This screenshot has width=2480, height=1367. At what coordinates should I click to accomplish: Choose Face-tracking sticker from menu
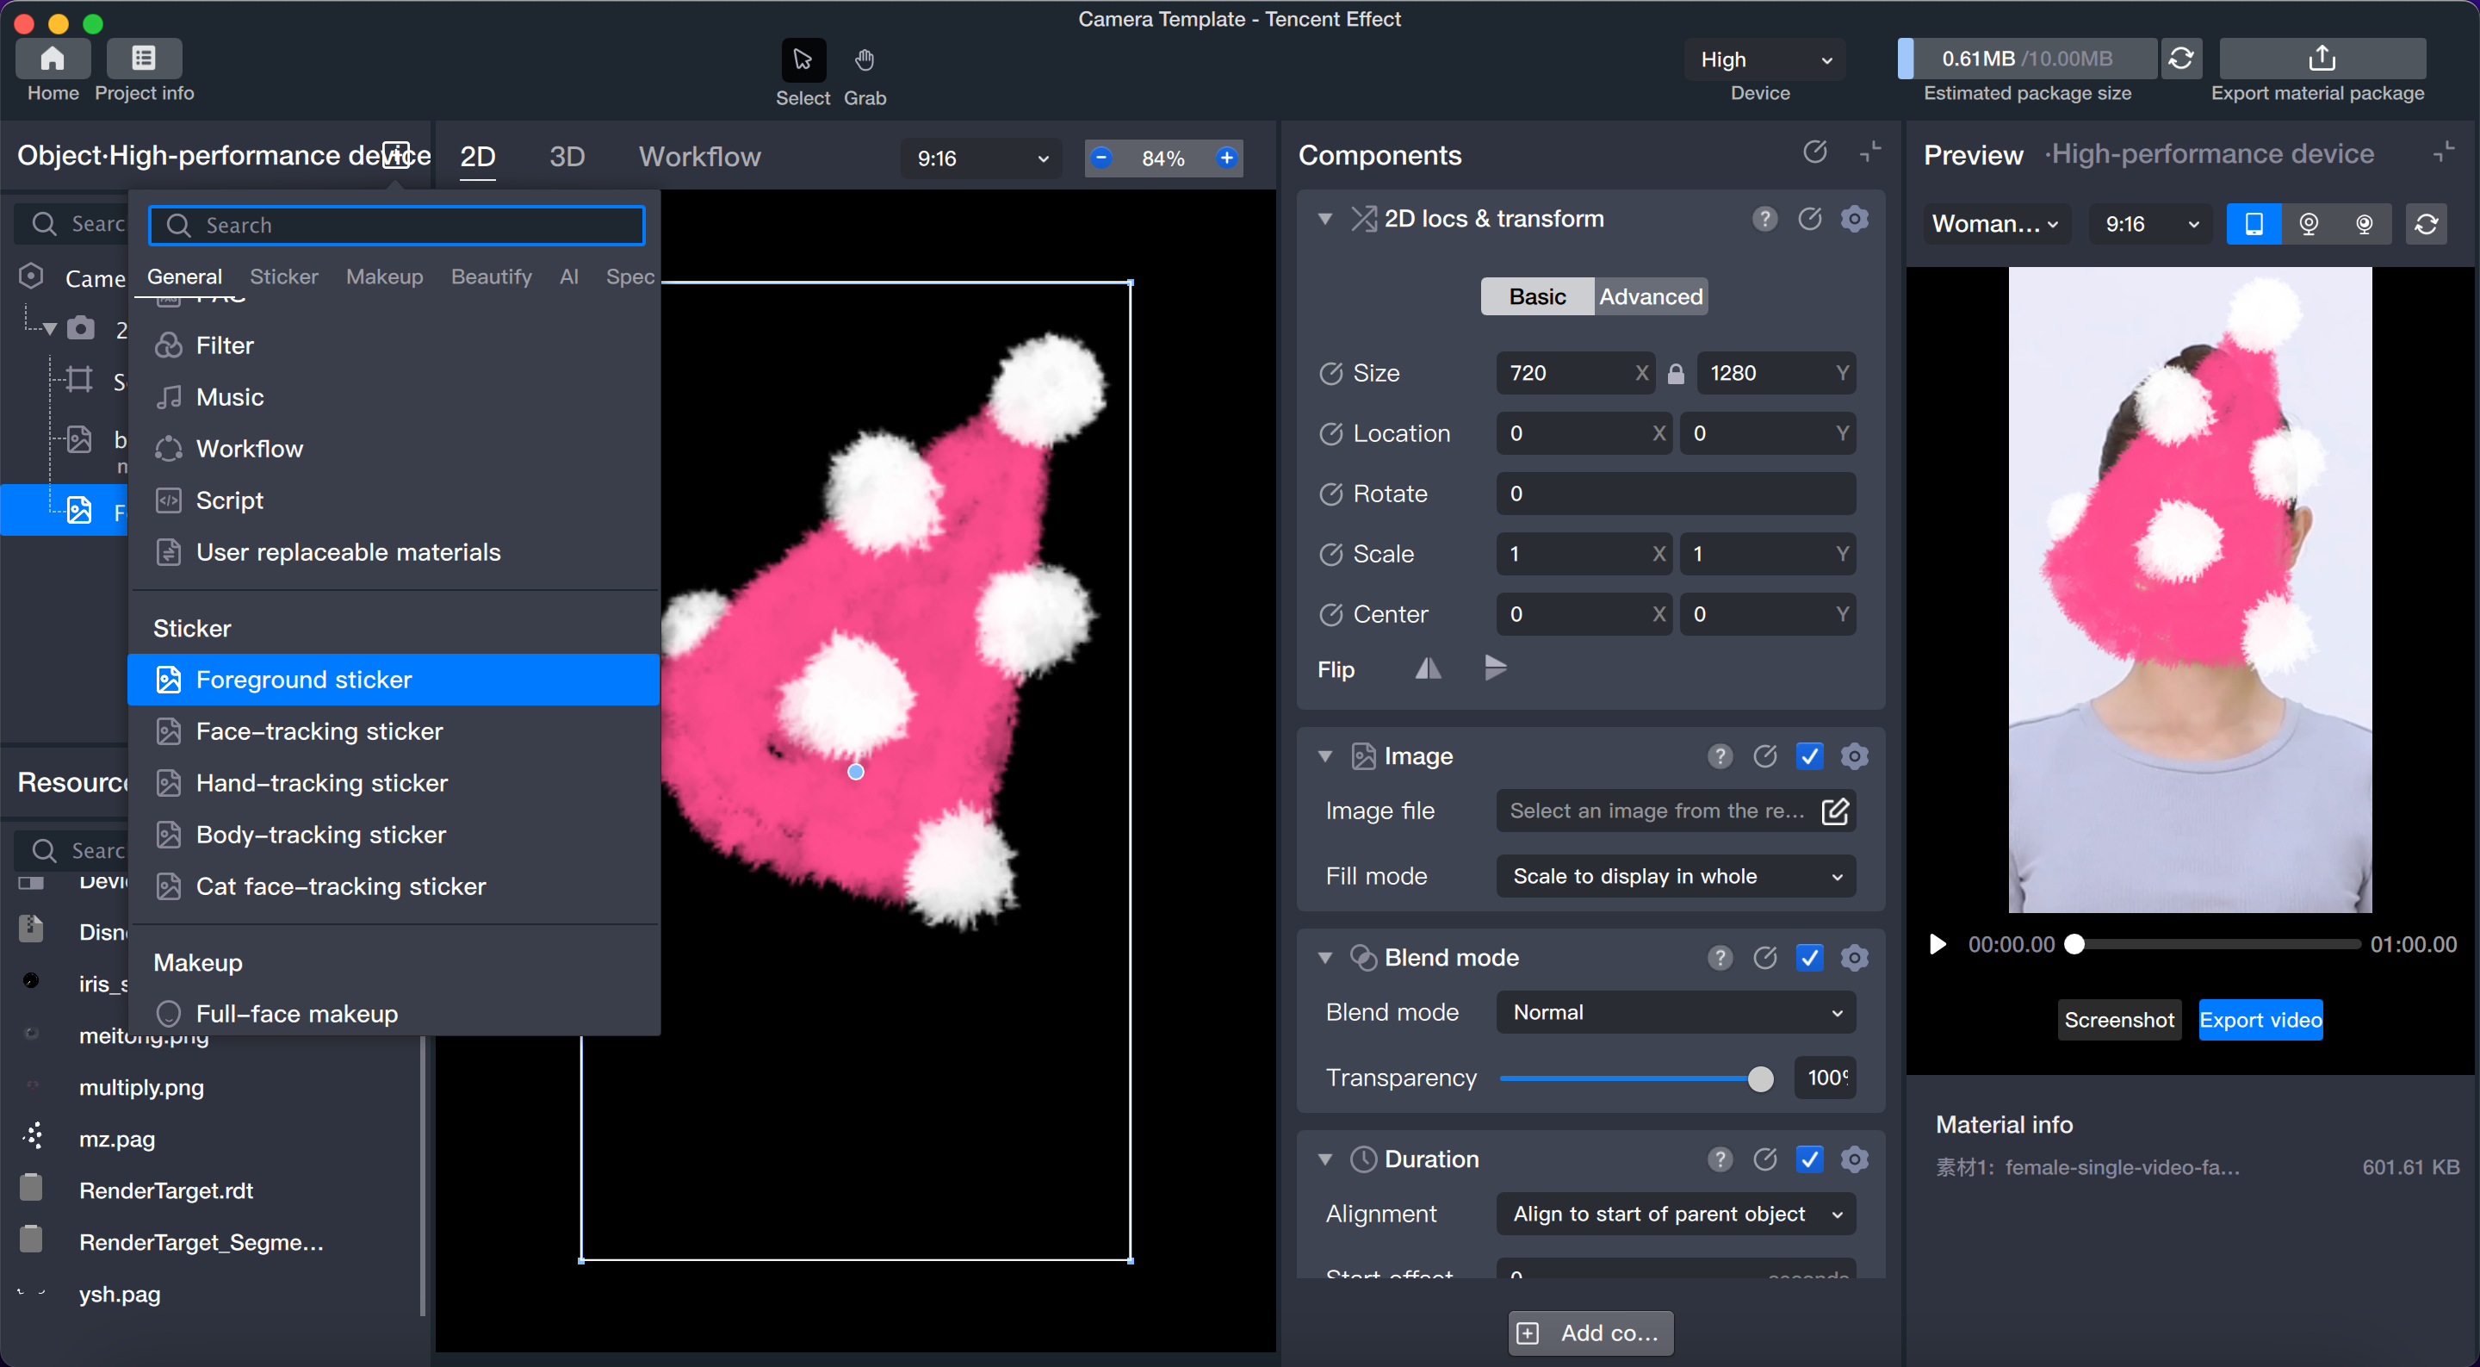click(319, 731)
